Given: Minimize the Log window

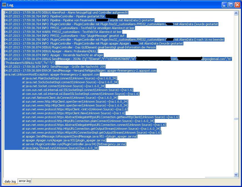Looking at the screenshot, I should [224, 5].
